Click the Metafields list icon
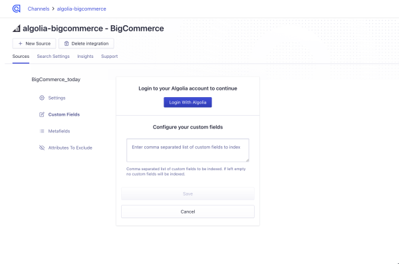Image resolution: width=399 pixels, height=264 pixels. click(42, 131)
